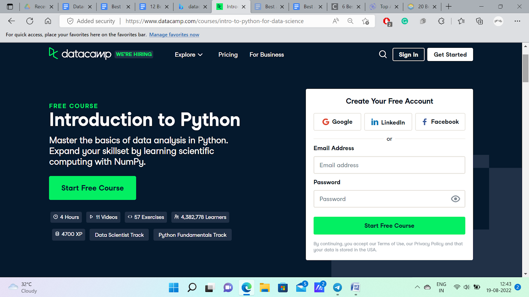
Task: Sign up with LinkedIn
Action: tap(388, 122)
